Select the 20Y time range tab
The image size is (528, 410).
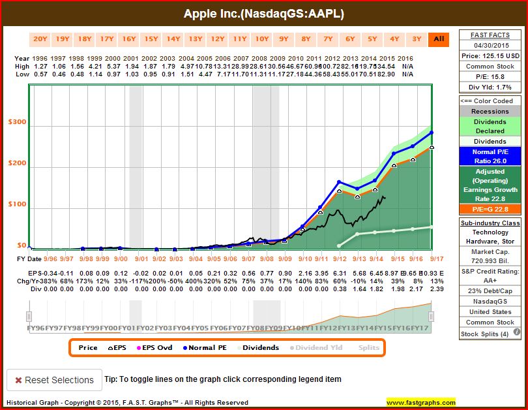40,39
